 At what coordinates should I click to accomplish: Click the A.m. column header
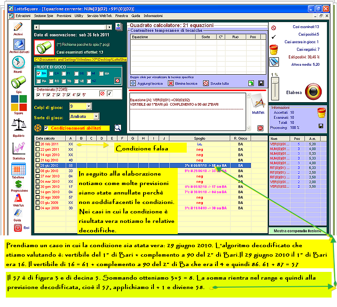(x=312, y=139)
